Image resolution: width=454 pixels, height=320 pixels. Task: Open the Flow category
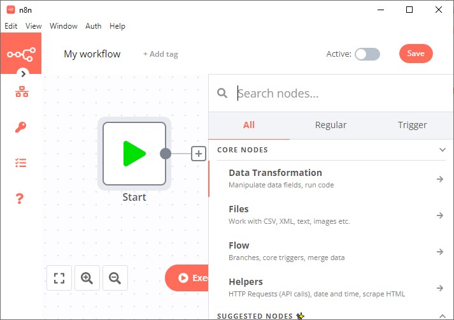[x=330, y=251]
